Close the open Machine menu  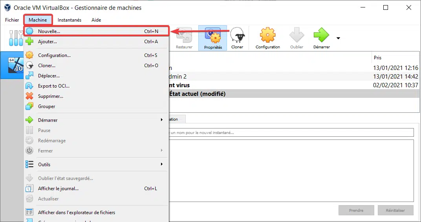38,20
